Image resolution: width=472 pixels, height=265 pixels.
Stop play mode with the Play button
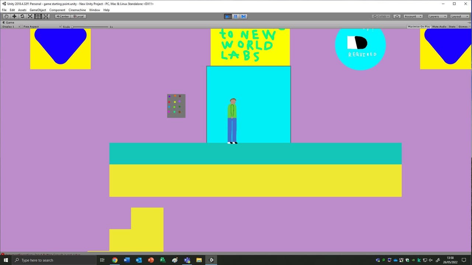[x=228, y=16]
